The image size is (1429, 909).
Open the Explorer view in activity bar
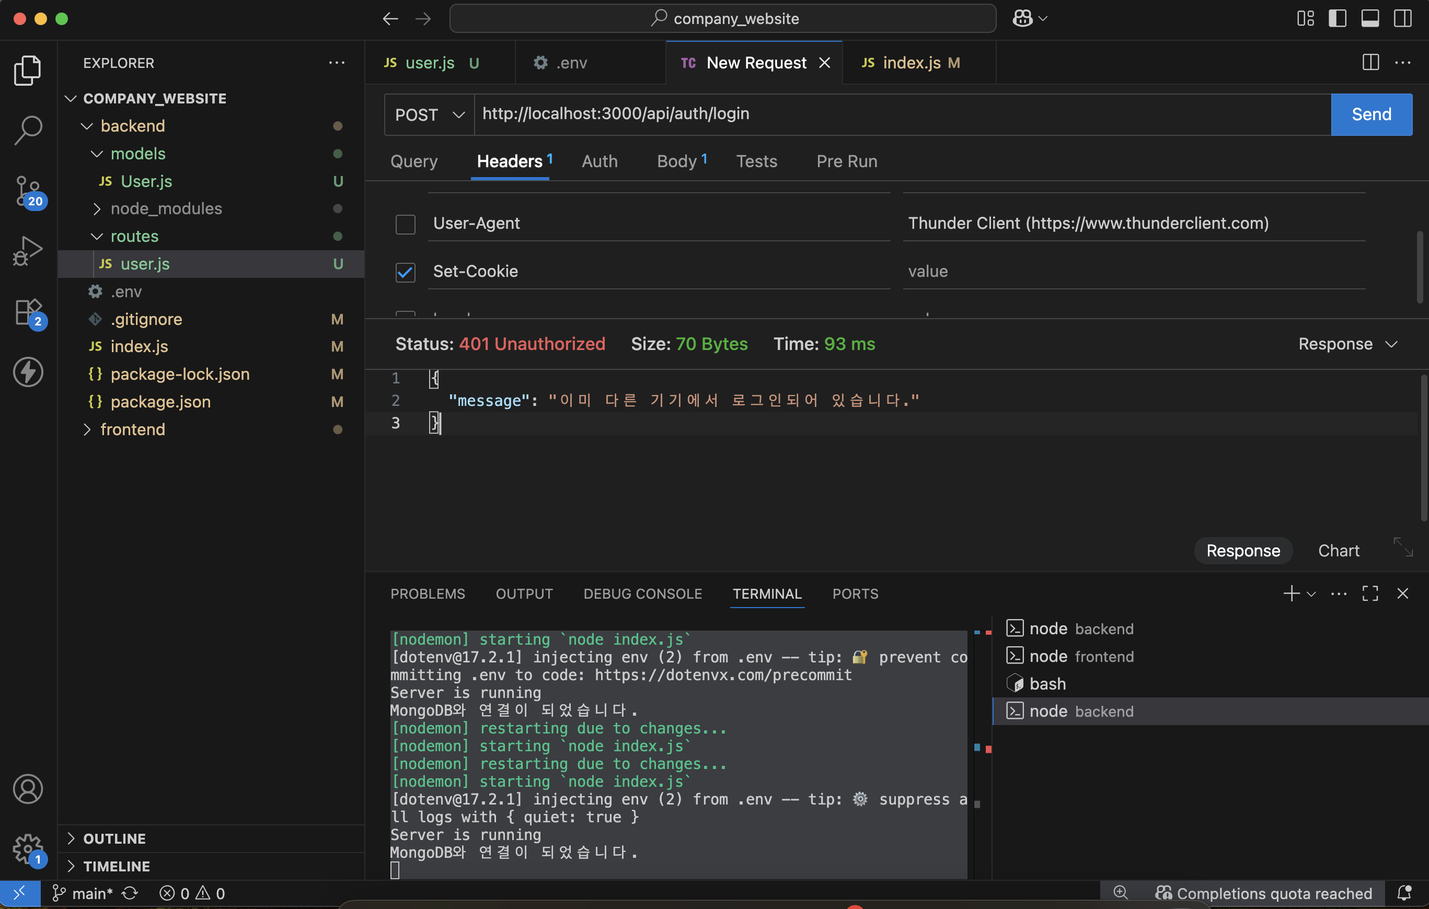click(27, 71)
